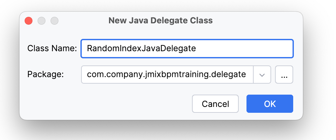Focus the Class Name text field
This screenshot has width=336, height=140.
point(187,49)
